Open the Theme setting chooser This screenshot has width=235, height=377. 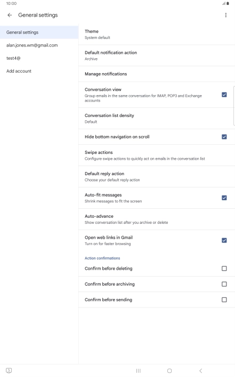[x=157, y=34]
